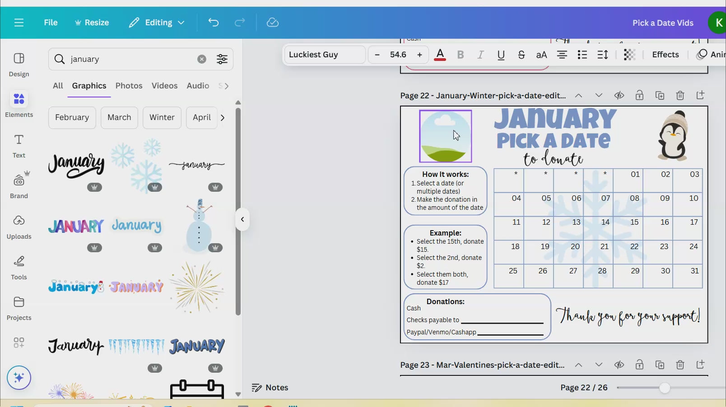Hide Page 22 using eye icon

pos(619,95)
